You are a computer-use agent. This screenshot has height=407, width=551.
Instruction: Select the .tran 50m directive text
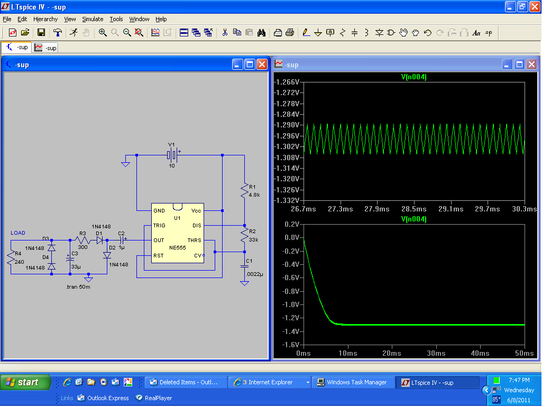pyautogui.click(x=78, y=287)
